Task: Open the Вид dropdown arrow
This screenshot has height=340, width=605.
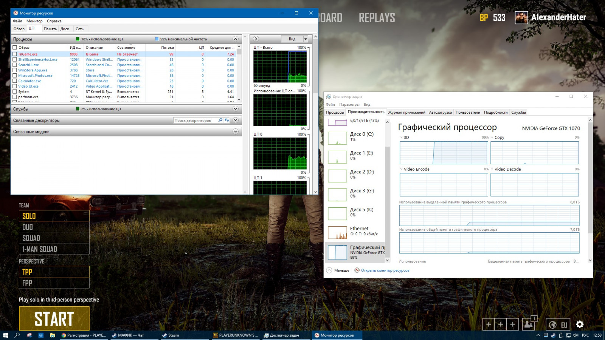Action: point(306,39)
